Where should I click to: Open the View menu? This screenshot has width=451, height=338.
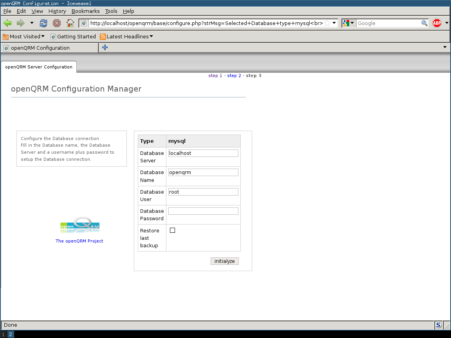click(x=37, y=11)
